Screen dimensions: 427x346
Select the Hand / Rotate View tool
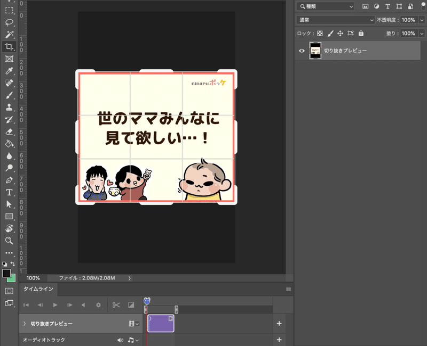point(9,228)
